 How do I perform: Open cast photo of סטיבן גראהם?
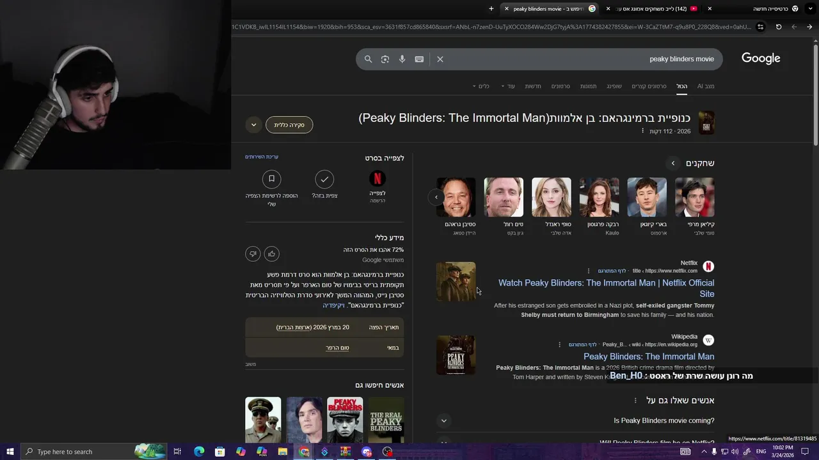(456, 197)
